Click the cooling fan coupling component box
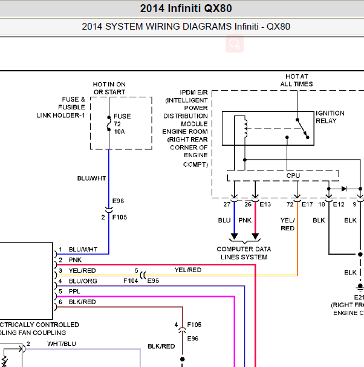The image size is (364, 367). pos(26,281)
